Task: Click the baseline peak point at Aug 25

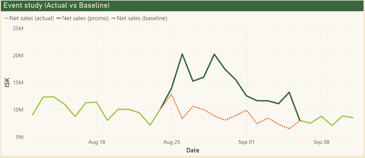Action: [x=172, y=94]
